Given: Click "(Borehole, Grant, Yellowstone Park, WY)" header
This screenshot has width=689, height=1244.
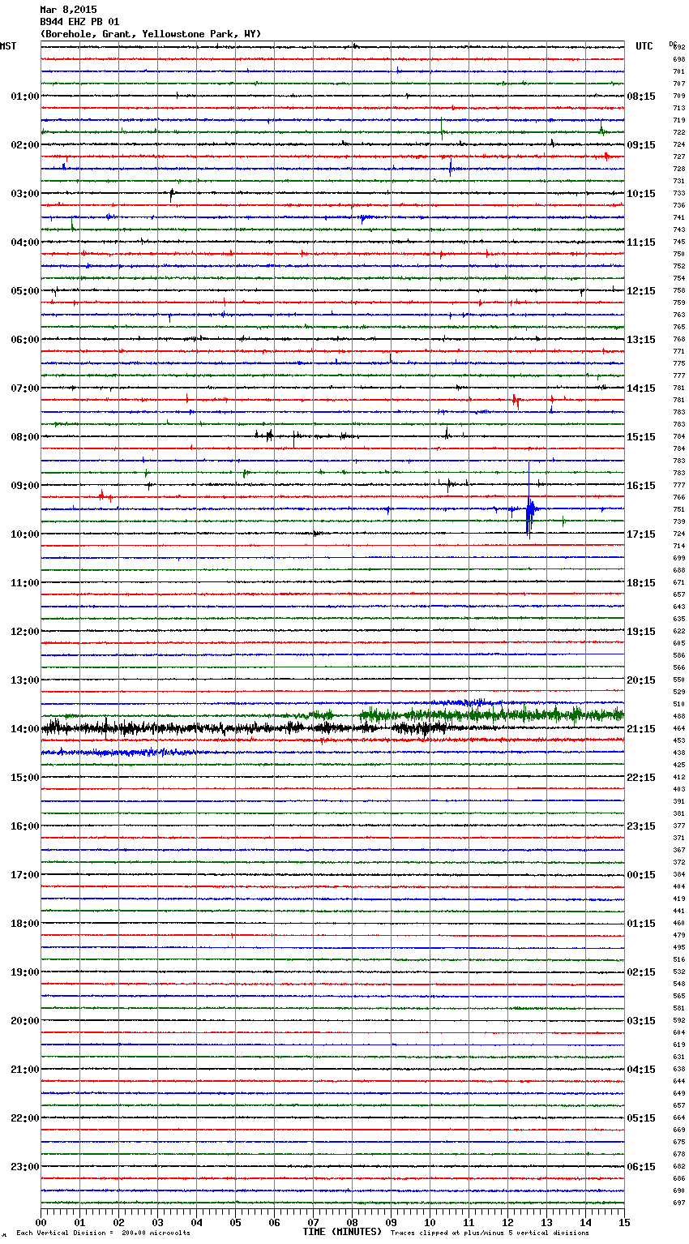Looking at the screenshot, I should (151, 34).
